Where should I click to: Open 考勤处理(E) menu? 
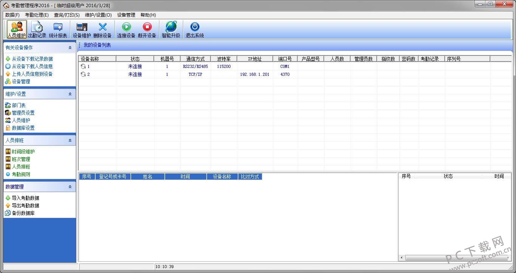coord(37,15)
